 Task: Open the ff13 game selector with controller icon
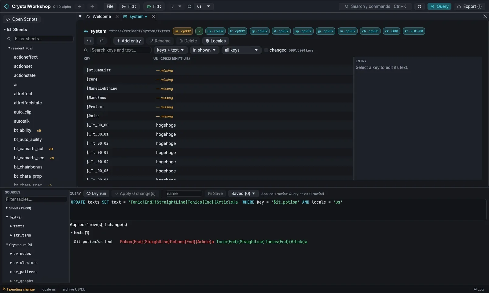[x=129, y=6]
